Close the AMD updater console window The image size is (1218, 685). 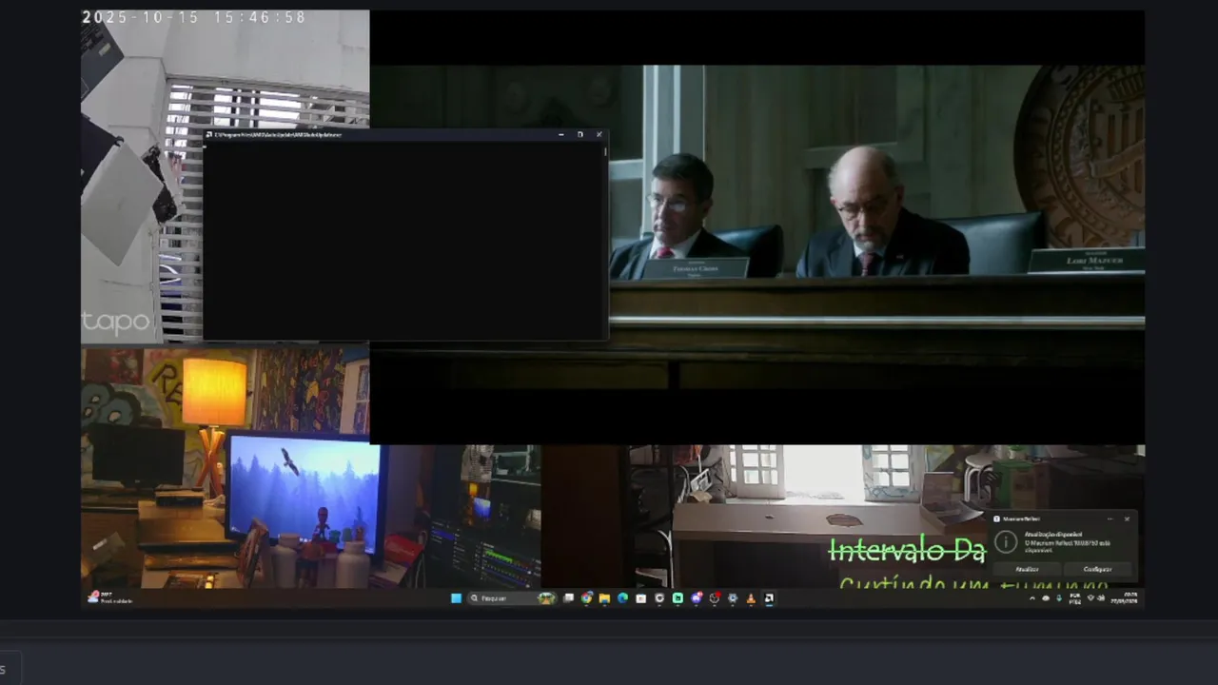599,134
